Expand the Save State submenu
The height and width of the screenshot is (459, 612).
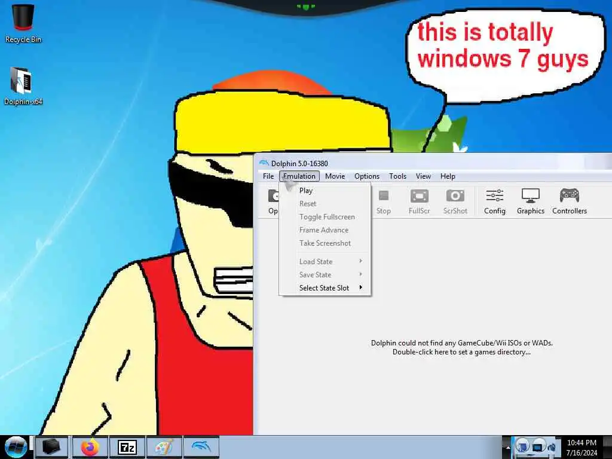point(325,275)
